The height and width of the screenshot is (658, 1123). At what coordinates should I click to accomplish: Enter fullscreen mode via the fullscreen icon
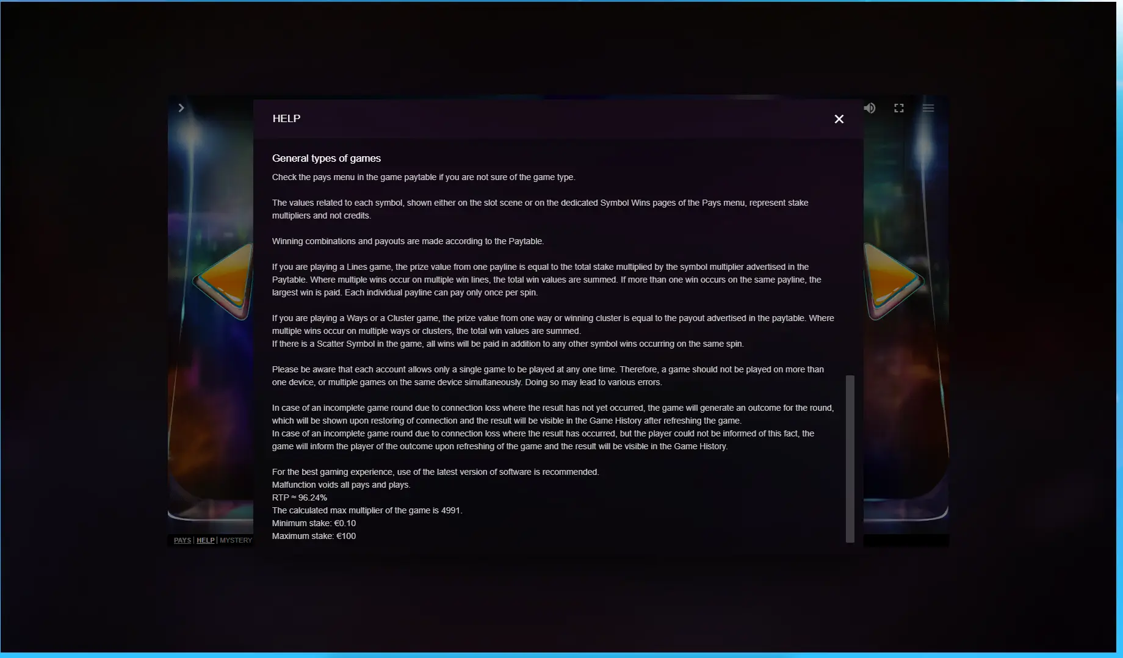pos(899,108)
